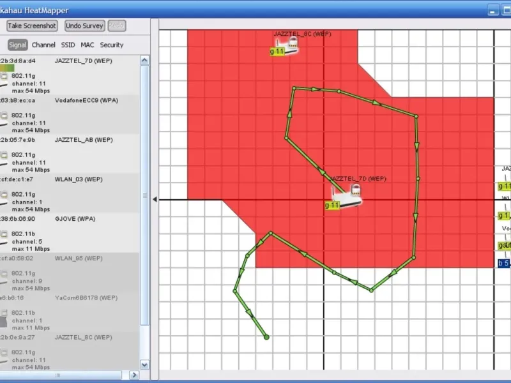511x383 pixels.
Task: Click the divider grip handle beside the network list
Action: (x=145, y=195)
